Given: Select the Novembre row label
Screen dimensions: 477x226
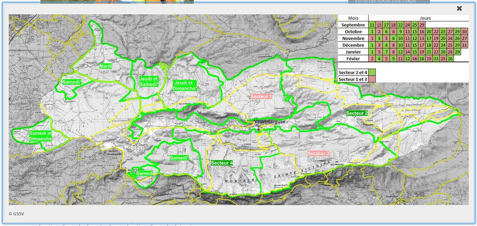Looking at the screenshot, I should click(353, 39).
